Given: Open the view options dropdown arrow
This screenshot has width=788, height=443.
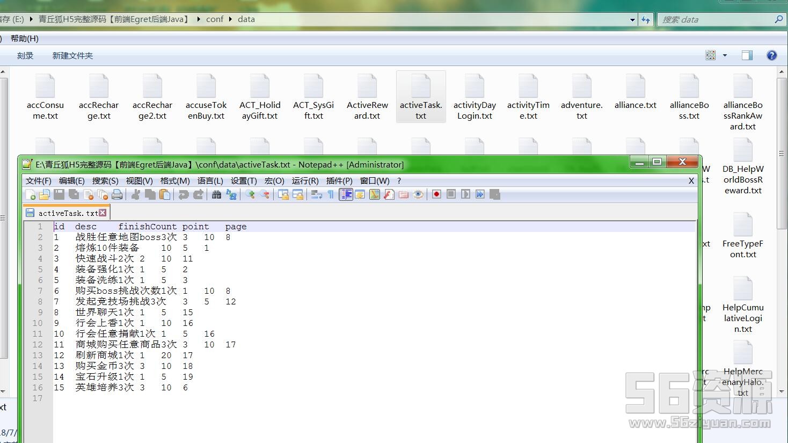Looking at the screenshot, I should point(725,55).
